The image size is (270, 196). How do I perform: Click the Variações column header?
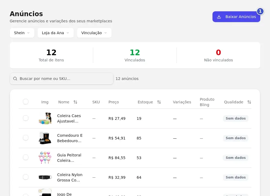pos(182,102)
